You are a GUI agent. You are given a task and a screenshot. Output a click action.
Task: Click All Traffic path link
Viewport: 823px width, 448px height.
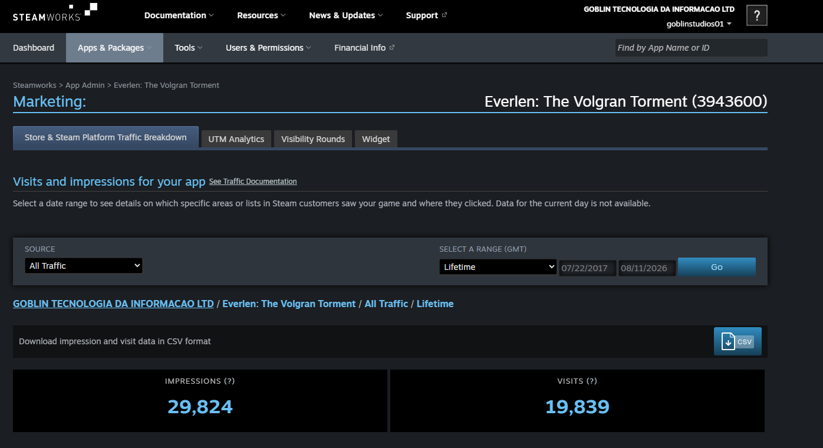click(386, 304)
